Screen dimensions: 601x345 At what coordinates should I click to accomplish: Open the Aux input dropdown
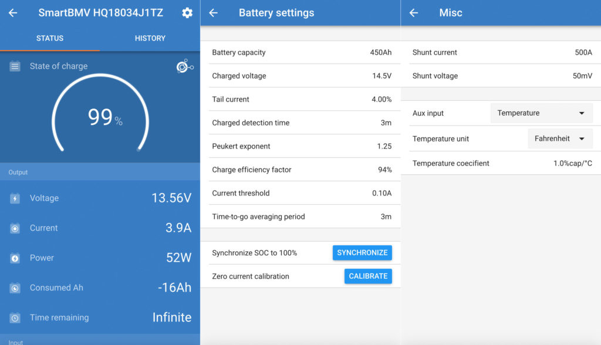(x=541, y=113)
